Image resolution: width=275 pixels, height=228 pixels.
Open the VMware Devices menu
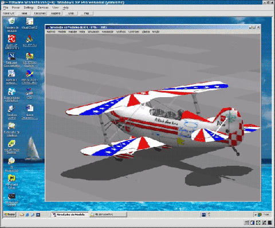tap(43, 7)
